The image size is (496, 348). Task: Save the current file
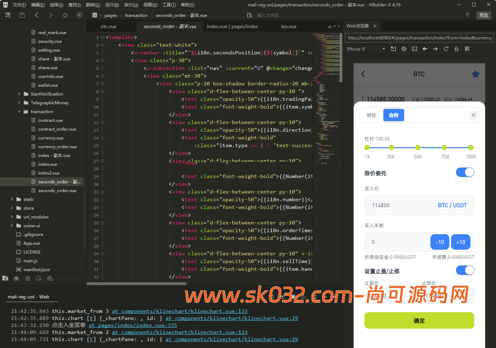22,15
